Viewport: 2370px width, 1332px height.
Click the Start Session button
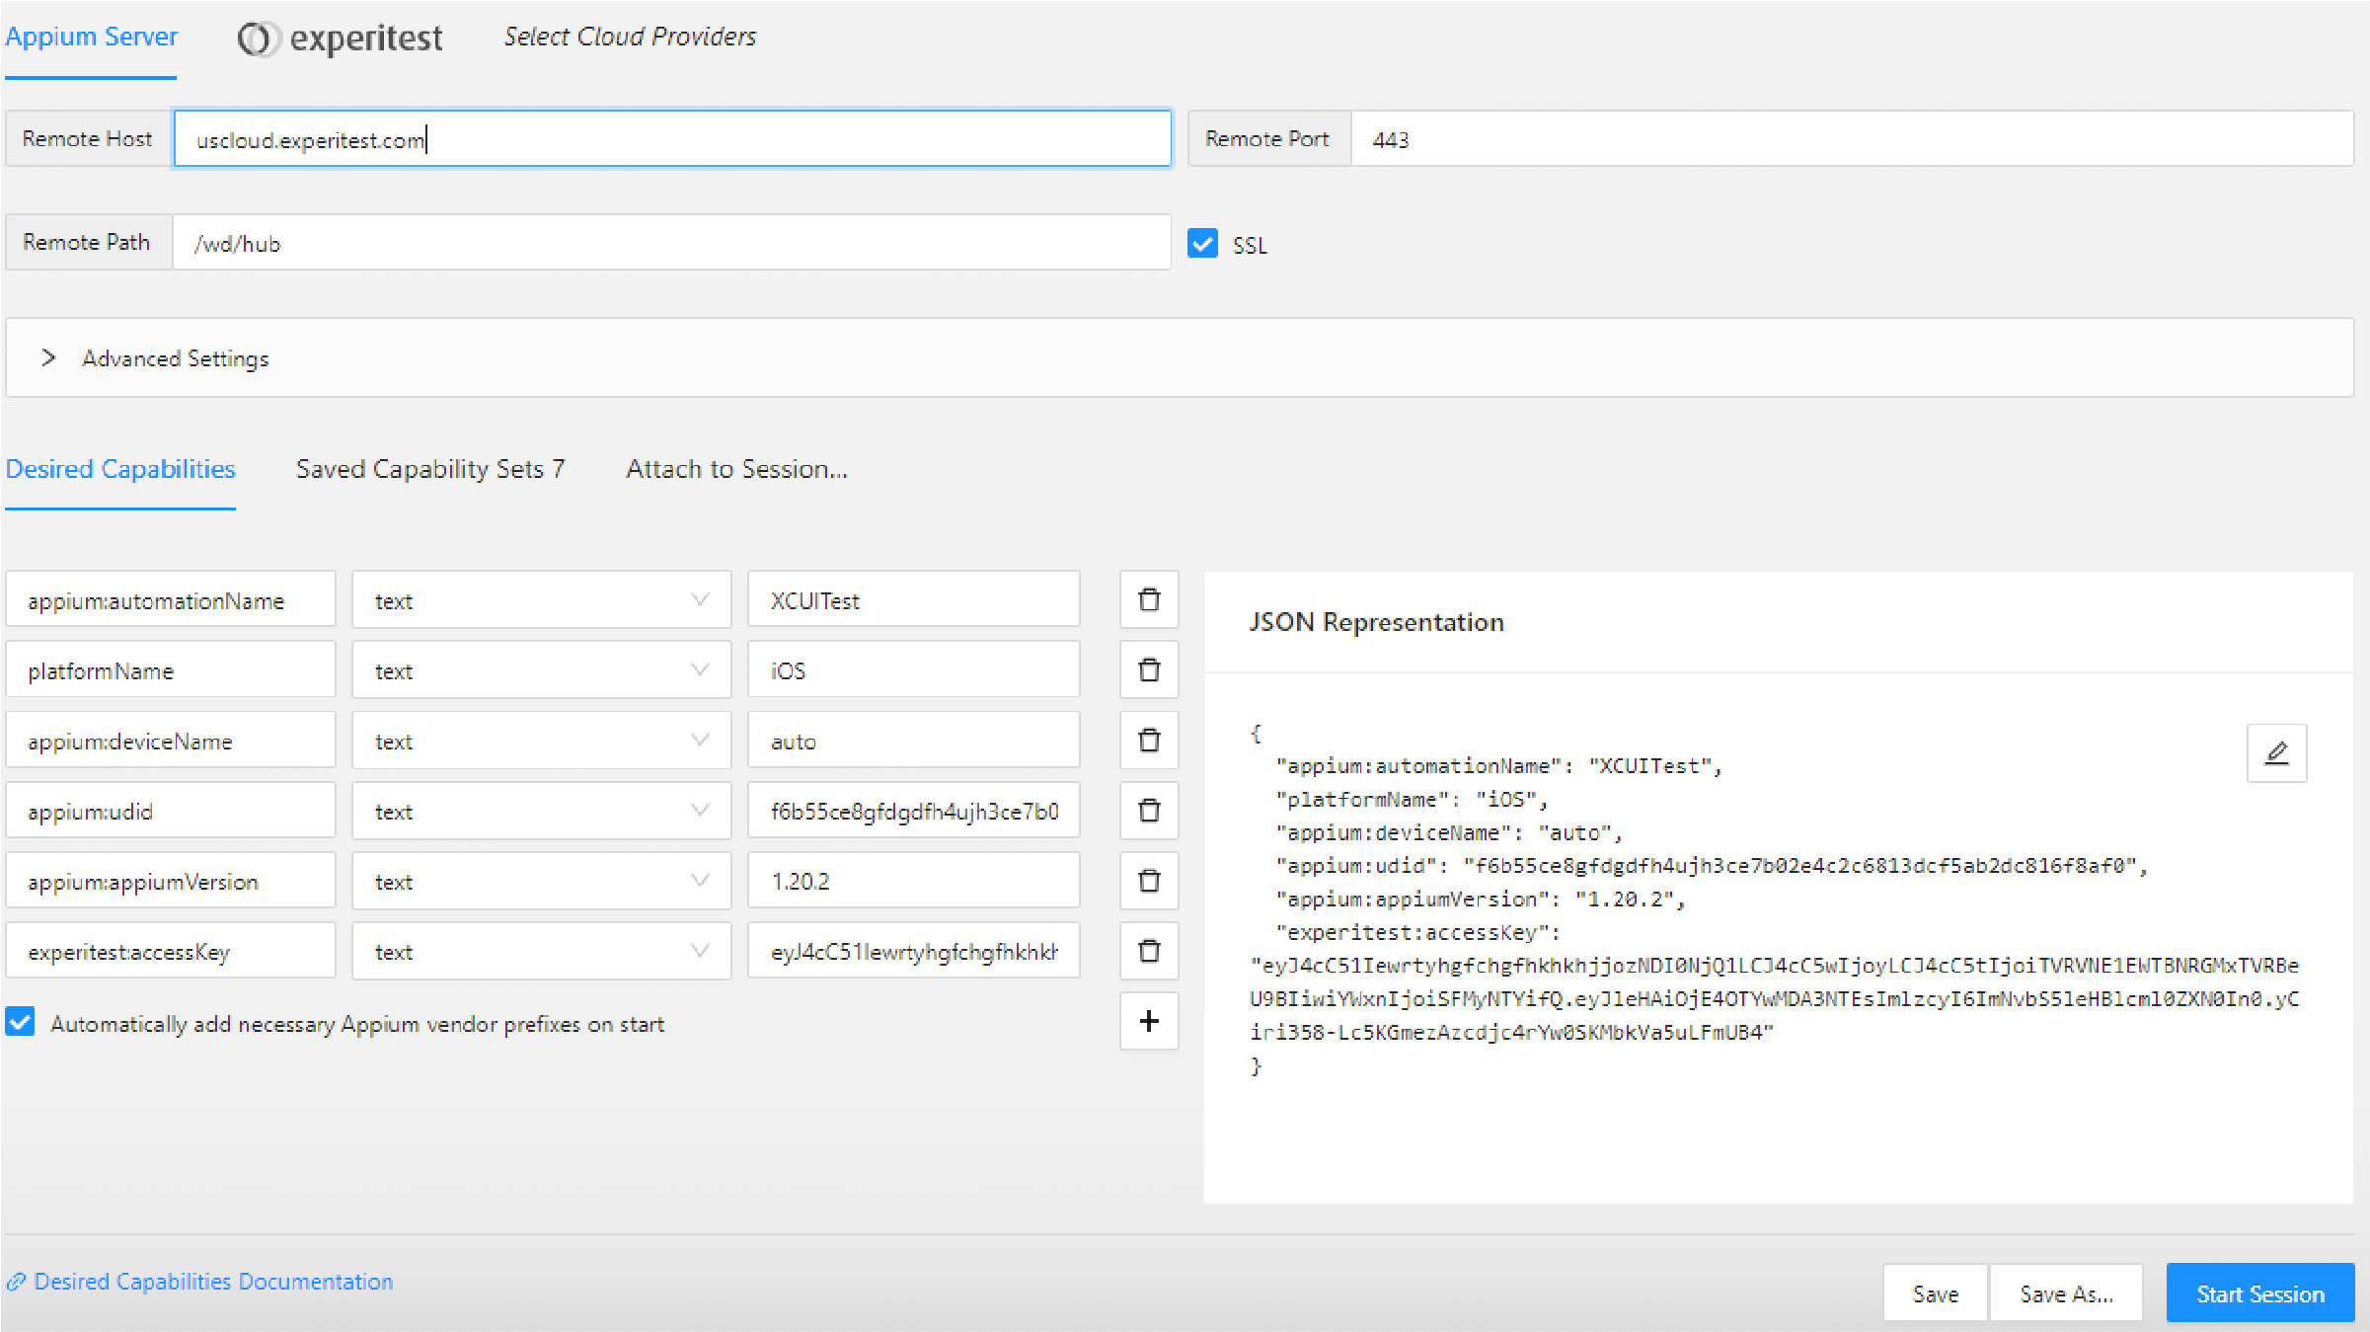click(x=2262, y=1293)
